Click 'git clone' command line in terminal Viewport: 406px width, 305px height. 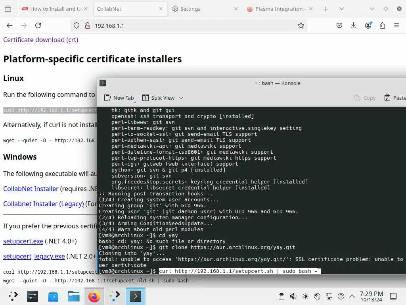pos(227,247)
